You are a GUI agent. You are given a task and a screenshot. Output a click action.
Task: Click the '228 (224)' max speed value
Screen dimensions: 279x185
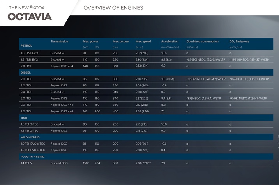pyautogui.click(x=142, y=92)
